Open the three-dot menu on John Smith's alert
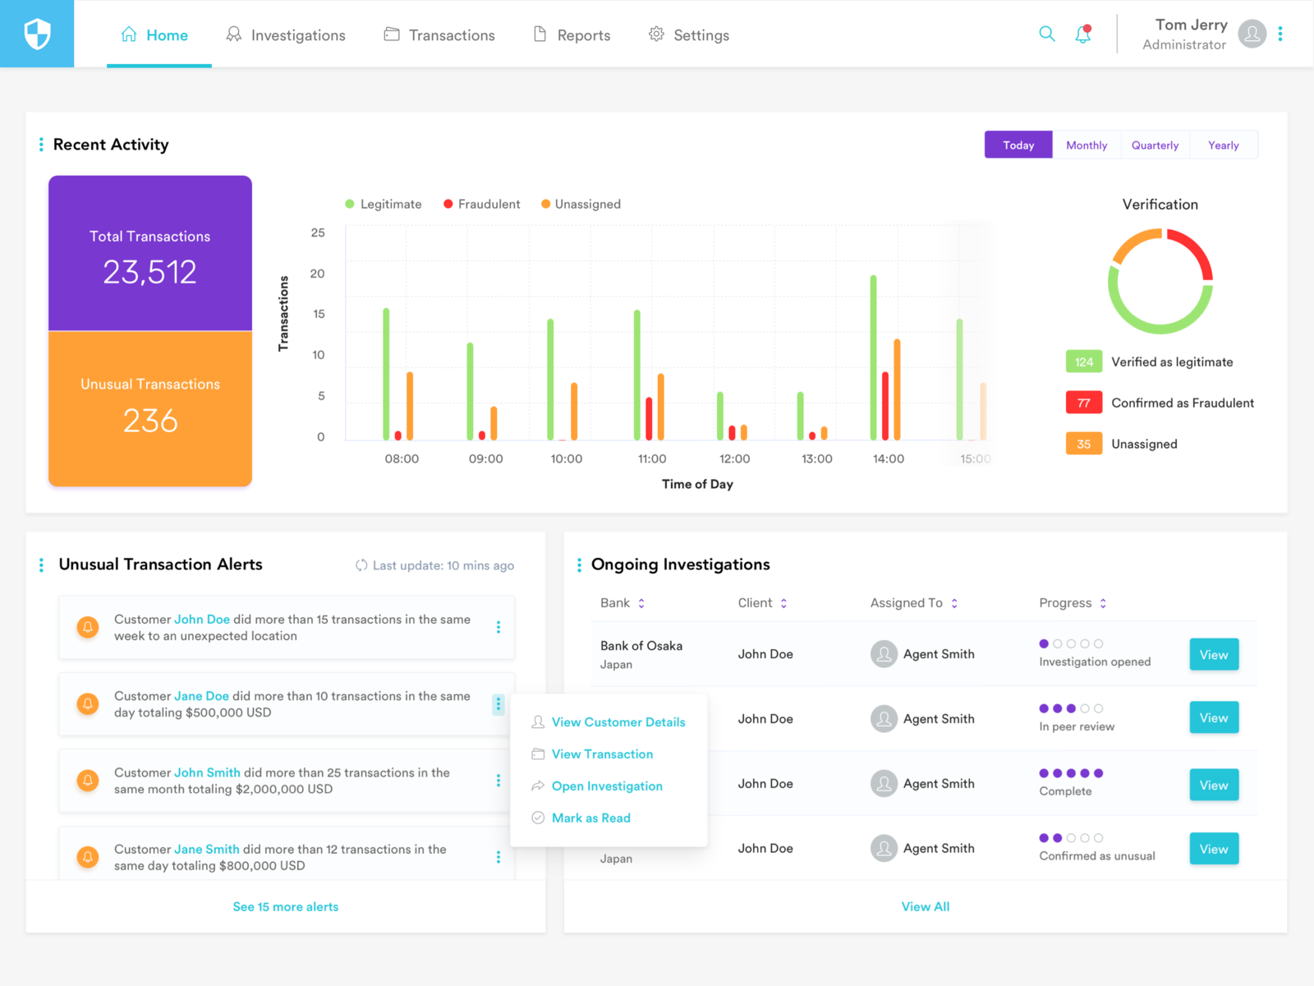Viewport: 1314px width, 986px height. coord(498,781)
